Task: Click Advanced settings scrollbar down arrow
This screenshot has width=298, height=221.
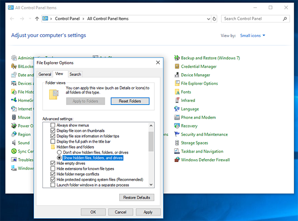Action: 151,184
